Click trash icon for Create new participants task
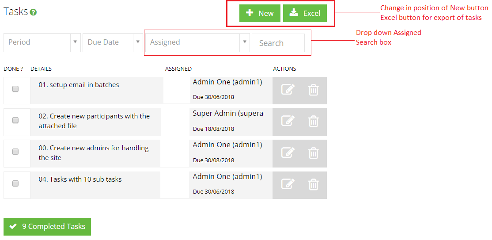The height and width of the screenshot is (240, 492). tap(313, 121)
